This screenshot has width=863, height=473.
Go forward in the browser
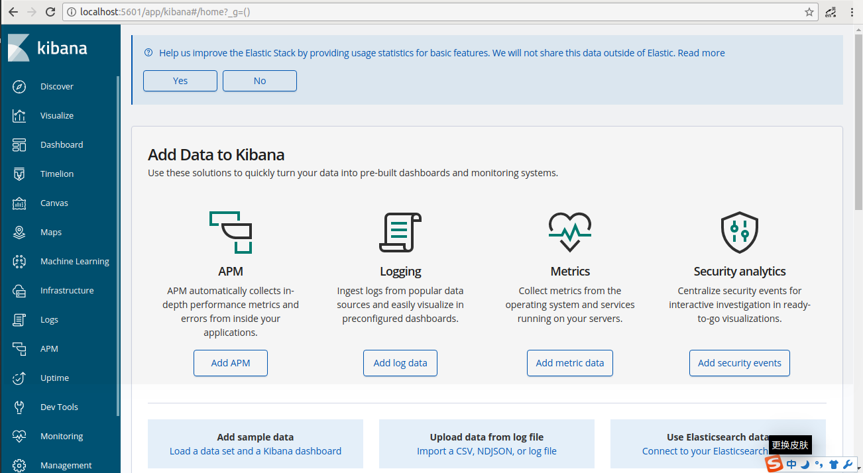pyautogui.click(x=31, y=12)
